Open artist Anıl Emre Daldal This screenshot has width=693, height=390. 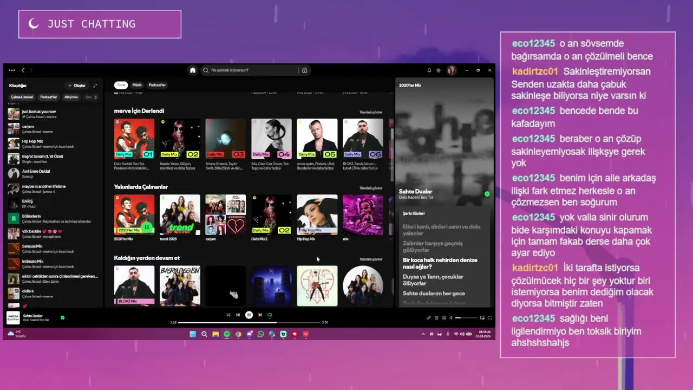point(53,174)
